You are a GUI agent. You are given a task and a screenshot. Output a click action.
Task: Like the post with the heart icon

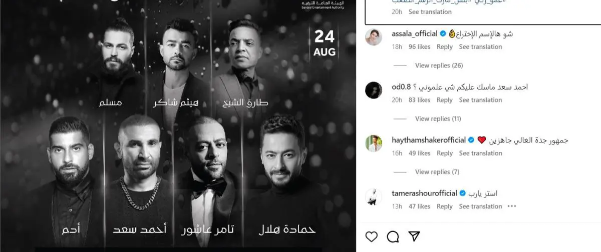click(x=371, y=236)
